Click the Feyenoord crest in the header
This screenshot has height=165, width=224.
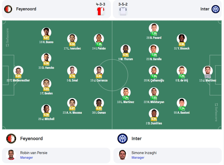coord(8,9)
